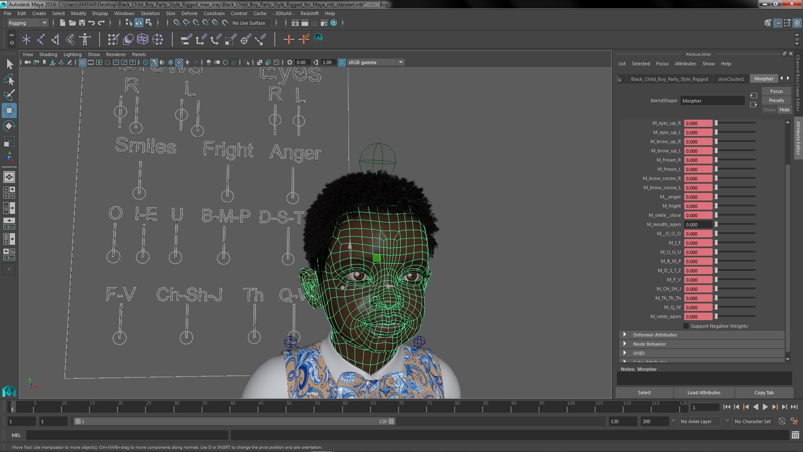The height and width of the screenshot is (452, 803).
Task: Click the Open Scene folder icon
Action: point(72,23)
